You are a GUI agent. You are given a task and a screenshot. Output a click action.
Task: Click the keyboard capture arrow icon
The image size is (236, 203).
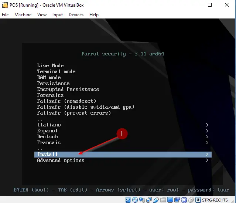pos(198,200)
